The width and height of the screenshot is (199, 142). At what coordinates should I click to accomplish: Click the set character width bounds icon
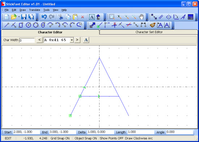[x=167, y=25]
